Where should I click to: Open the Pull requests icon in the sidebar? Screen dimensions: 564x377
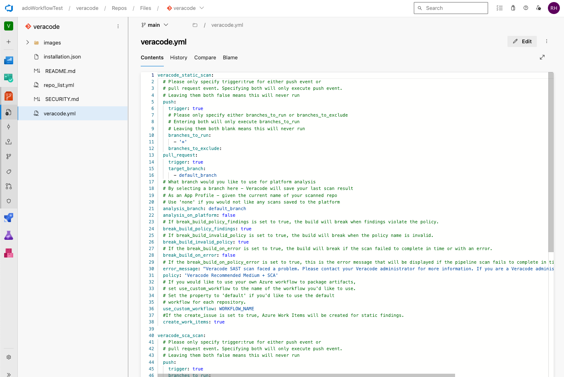(9, 186)
